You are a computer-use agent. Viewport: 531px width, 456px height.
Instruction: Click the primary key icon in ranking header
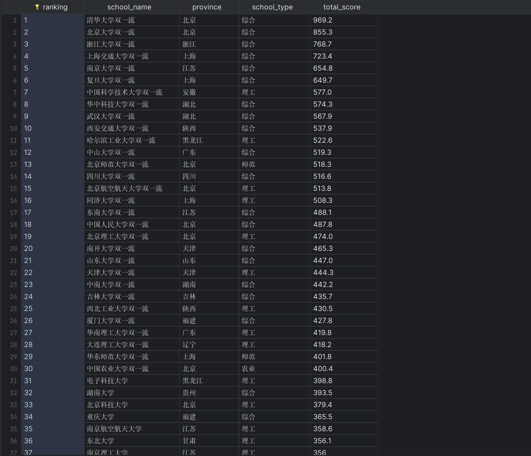pyautogui.click(x=37, y=7)
